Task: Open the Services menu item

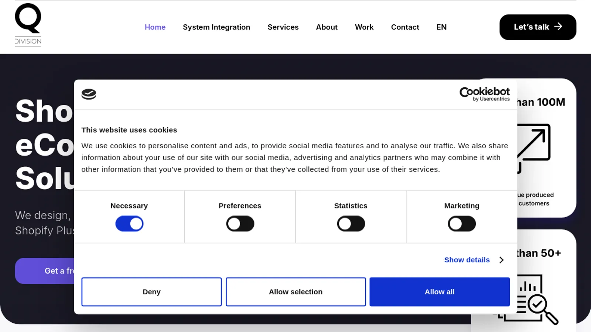Action: pyautogui.click(x=283, y=27)
